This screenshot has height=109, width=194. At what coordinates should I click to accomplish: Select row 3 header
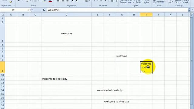pos(2,33)
